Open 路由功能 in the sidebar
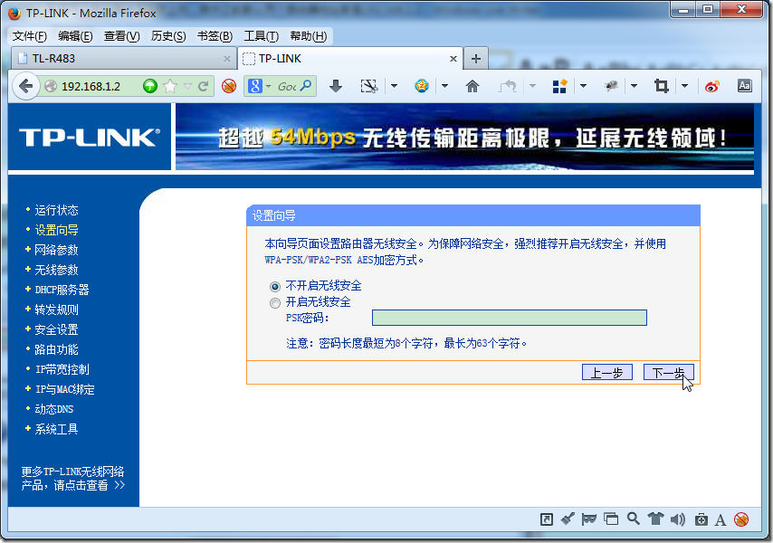 pyautogui.click(x=56, y=350)
